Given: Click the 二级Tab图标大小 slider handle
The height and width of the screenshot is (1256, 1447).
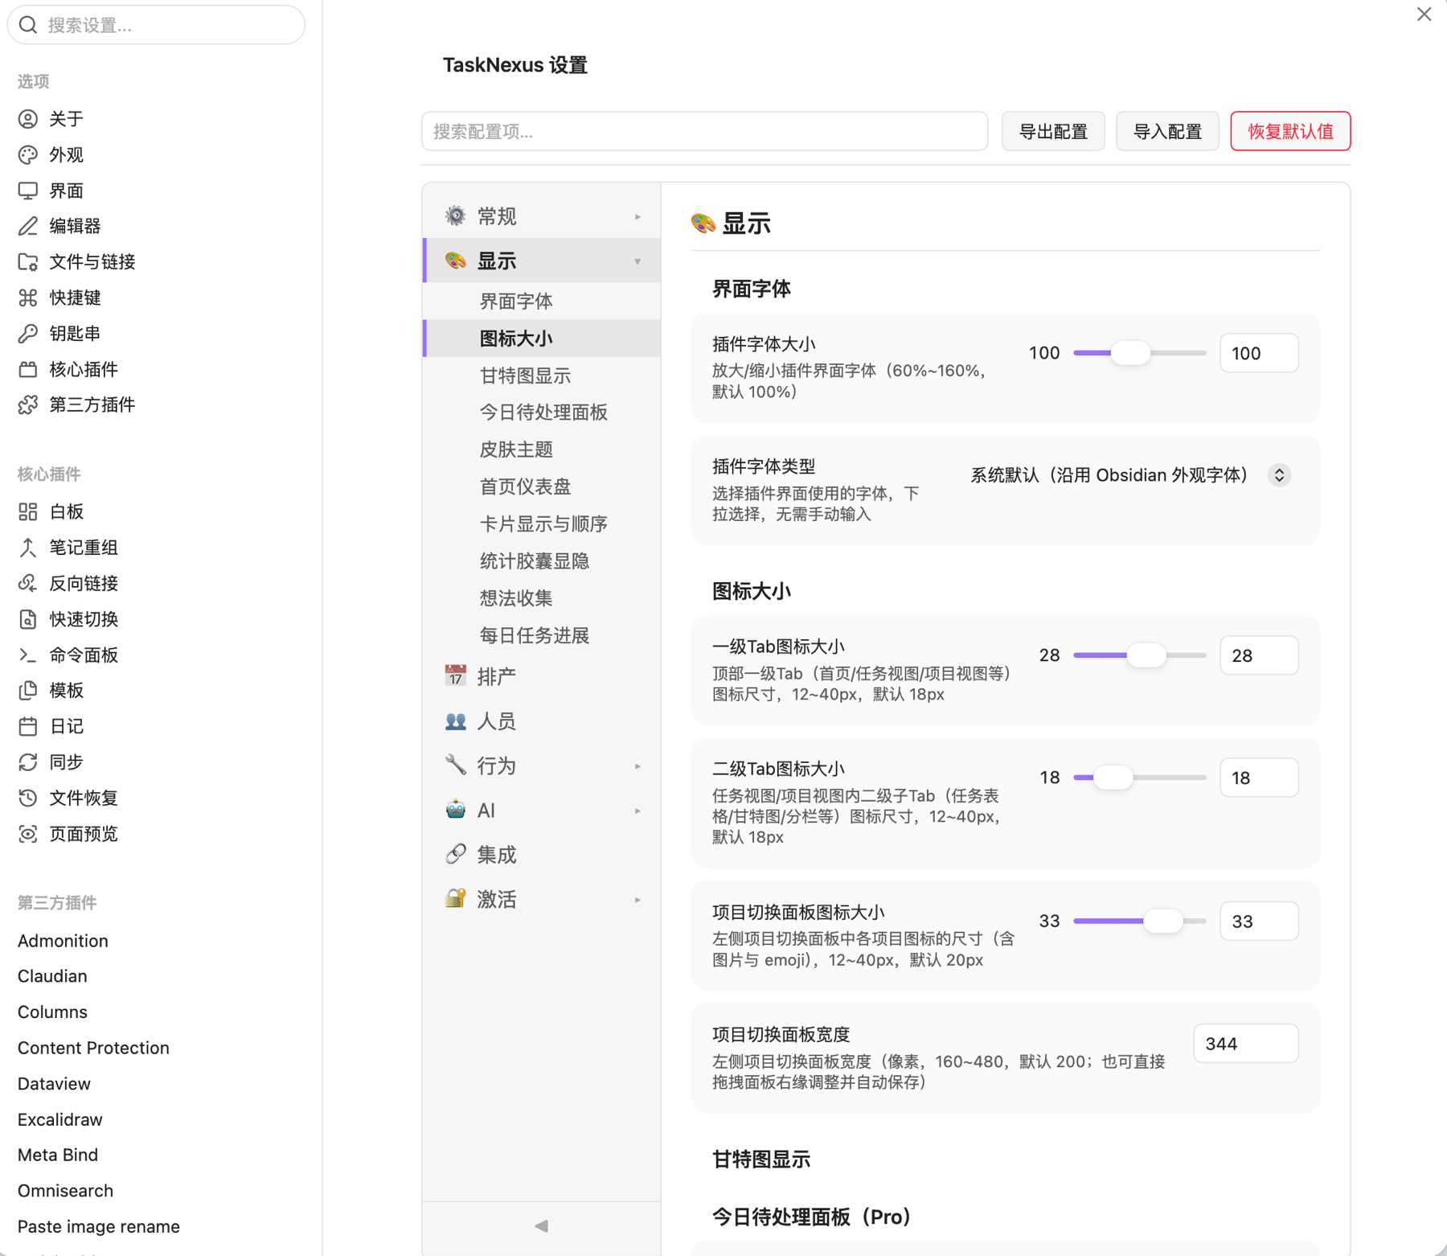Looking at the screenshot, I should coord(1113,778).
